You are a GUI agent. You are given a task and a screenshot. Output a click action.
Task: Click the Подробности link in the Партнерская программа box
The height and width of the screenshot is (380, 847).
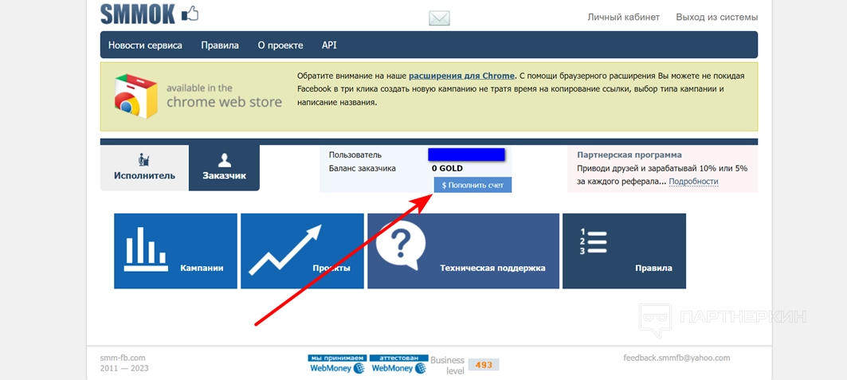click(693, 182)
